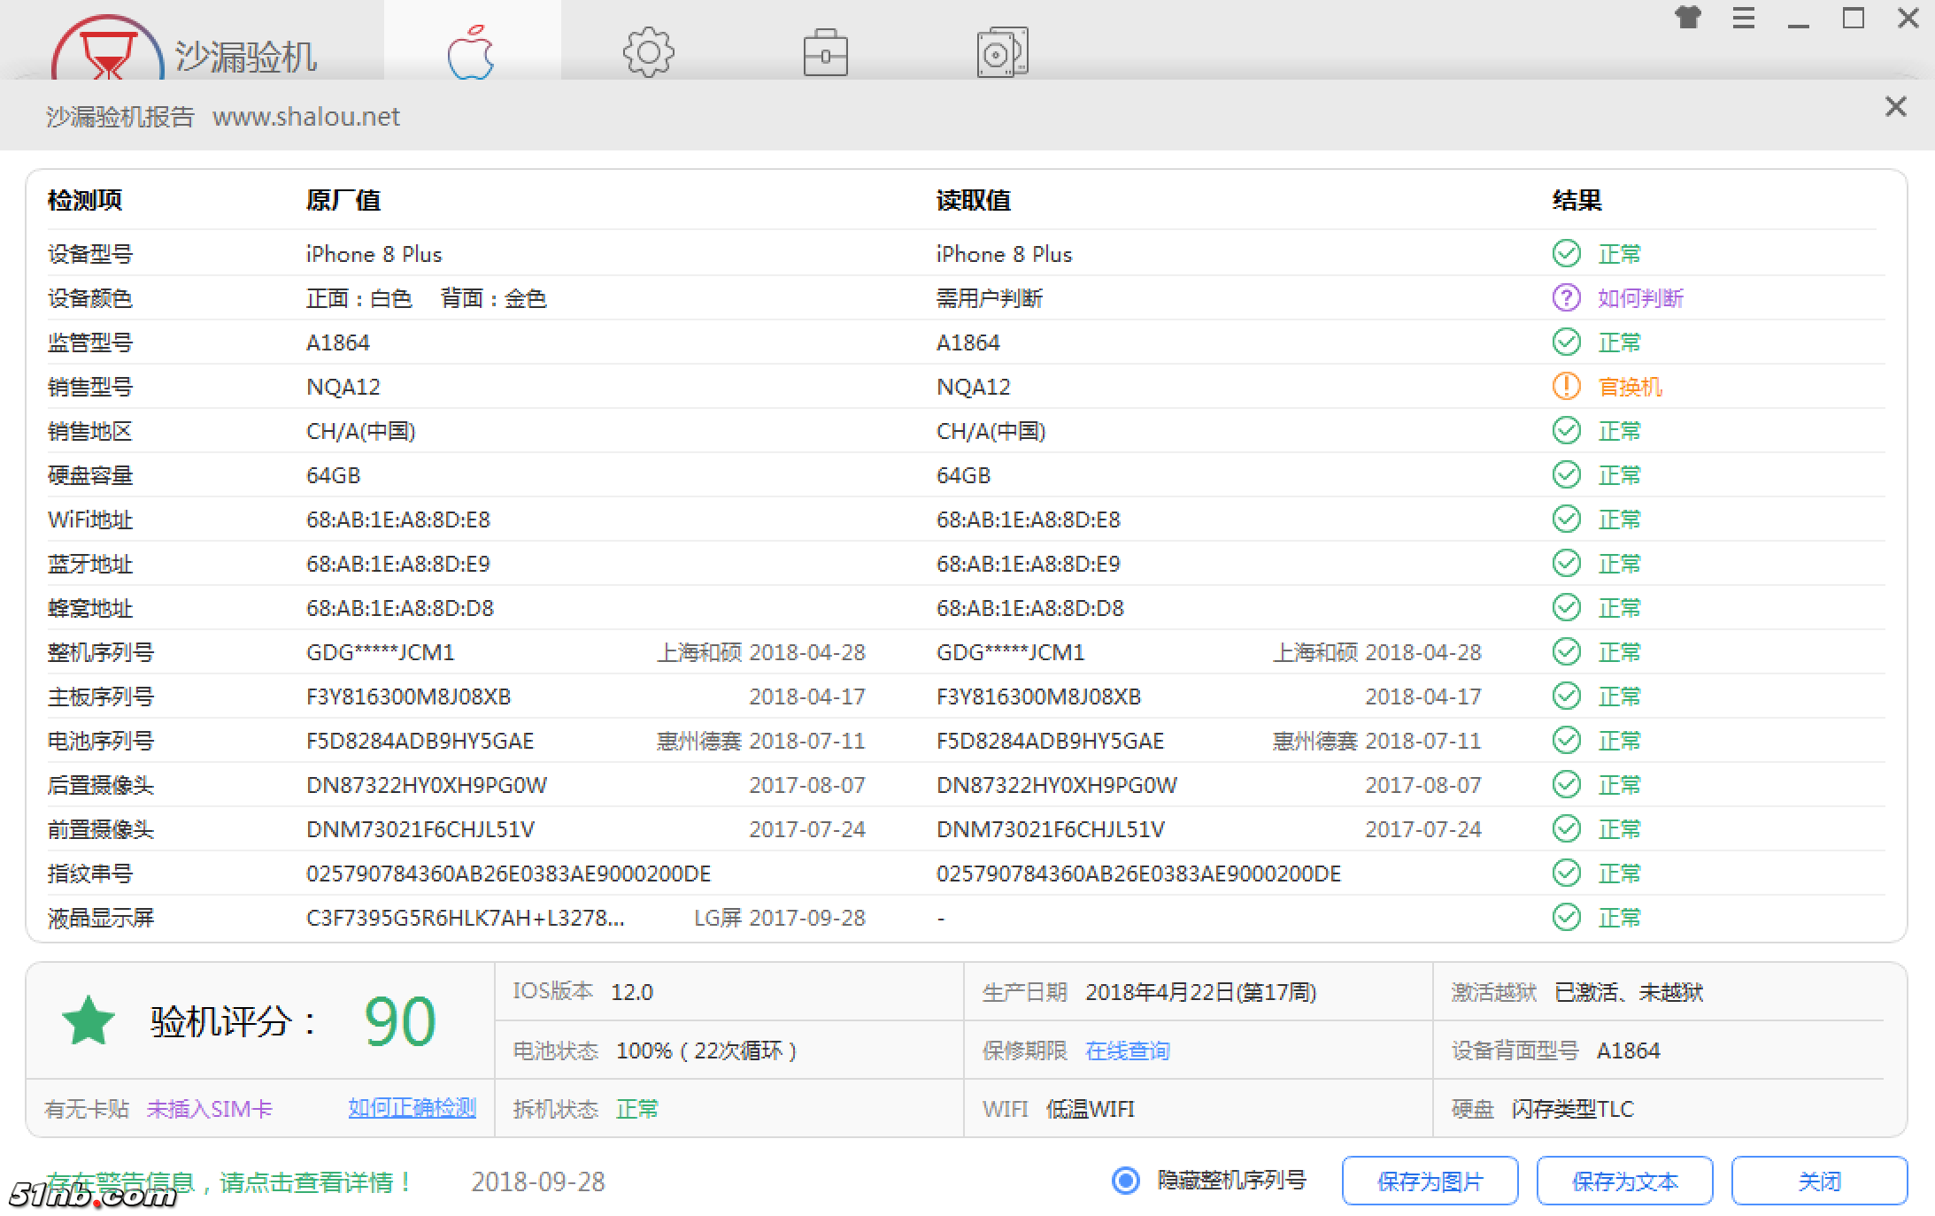Image resolution: width=1935 pixels, height=1216 pixels.
Task: Click the green star rating icon
Action: click(89, 1020)
